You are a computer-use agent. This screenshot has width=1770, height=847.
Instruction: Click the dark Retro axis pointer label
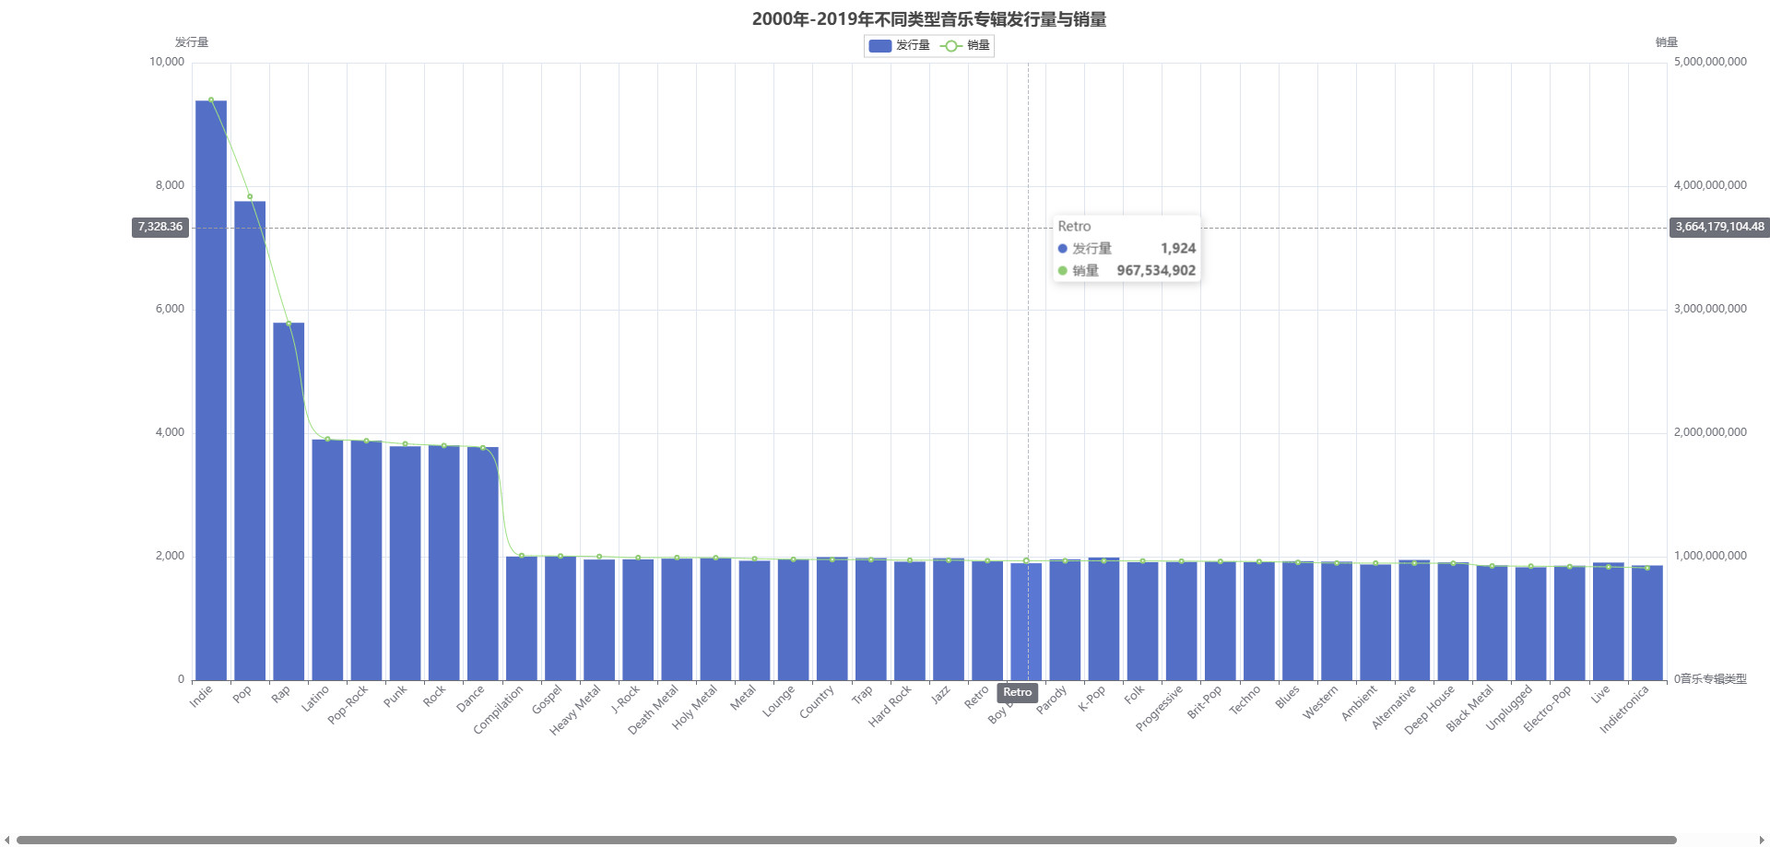(1018, 692)
